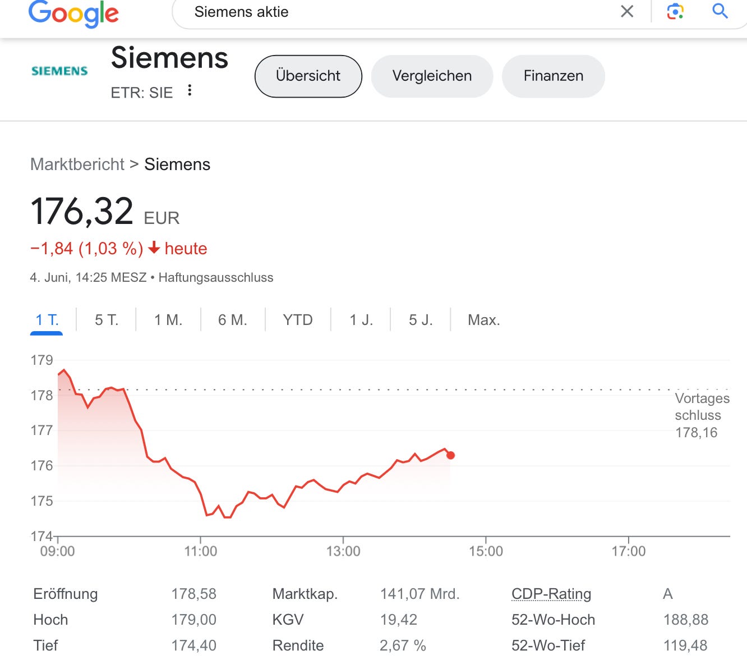Click the Eröffnung value 178,58

[x=193, y=594]
